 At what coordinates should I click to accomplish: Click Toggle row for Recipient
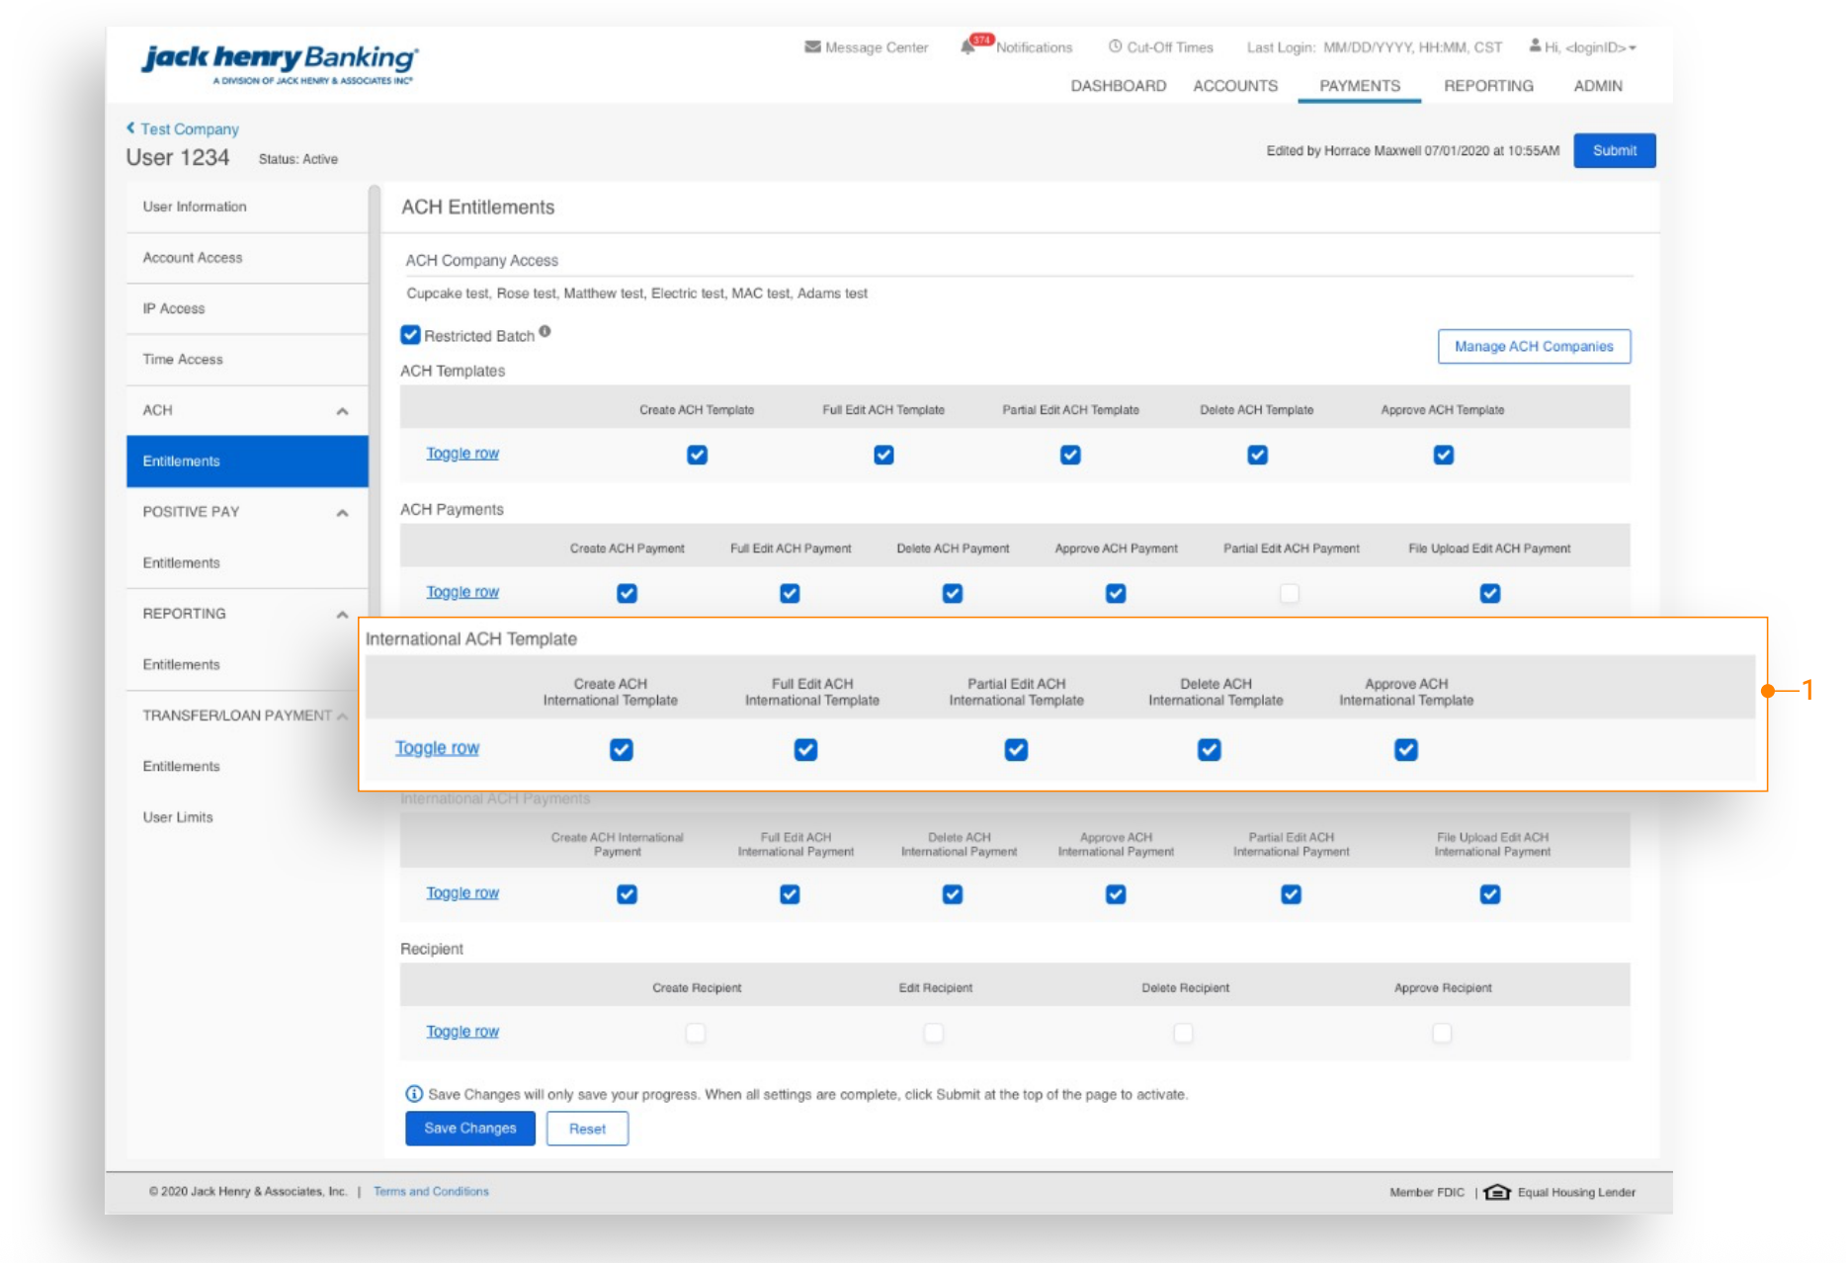point(462,1032)
